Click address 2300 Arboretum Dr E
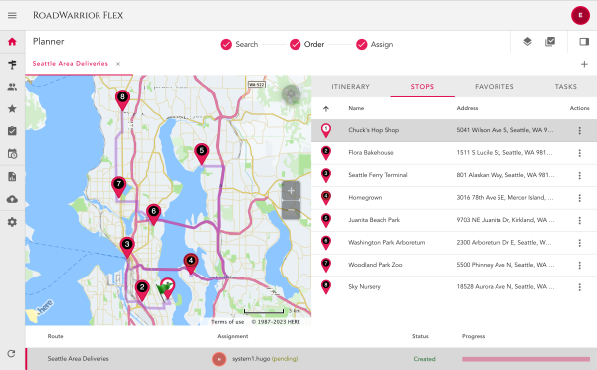 point(503,242)
